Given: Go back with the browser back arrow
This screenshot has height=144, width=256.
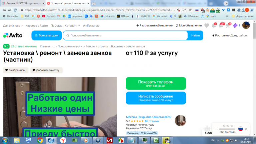Looking at the screenshot, I should pos(4,10).
